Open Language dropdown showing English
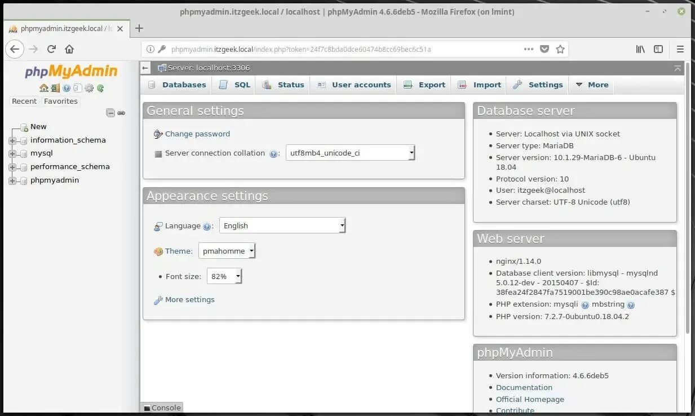 point(282,225)
